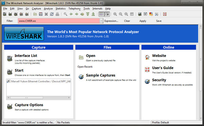Go back in packet history
Screen dimensions: 204x126
tap(71, 14)
